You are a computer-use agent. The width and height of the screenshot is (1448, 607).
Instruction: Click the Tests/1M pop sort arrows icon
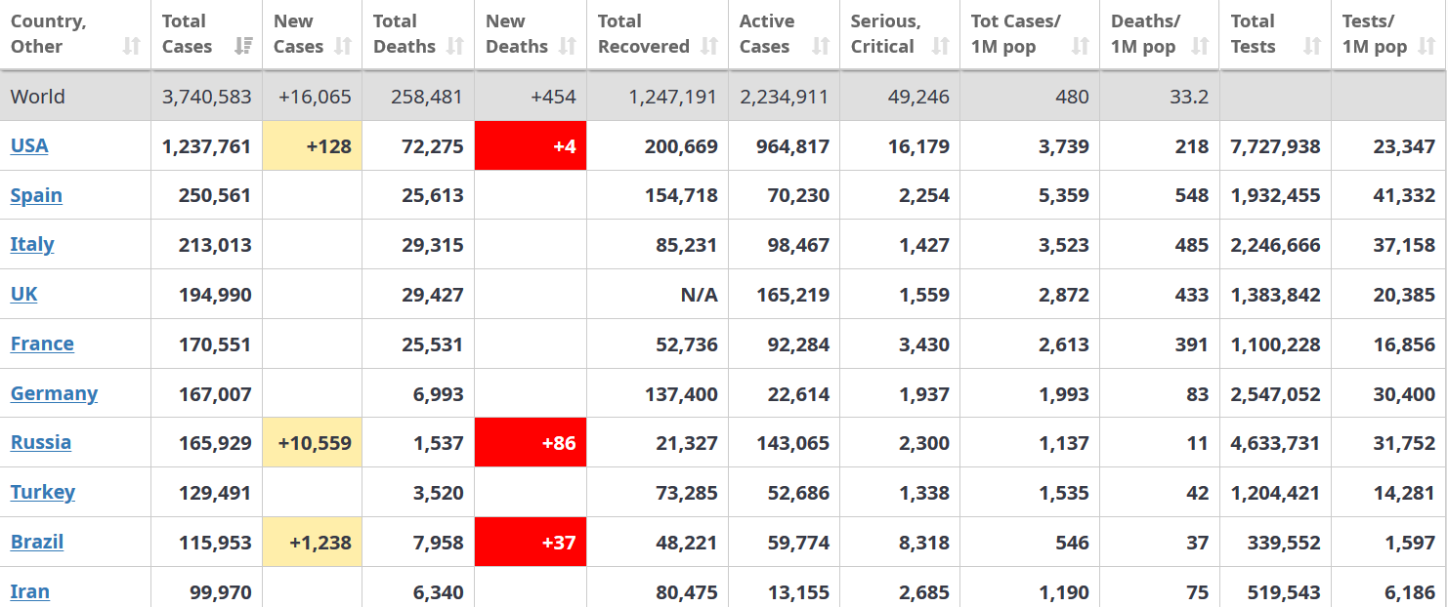pyautogui.click(x=1427, y=46)
